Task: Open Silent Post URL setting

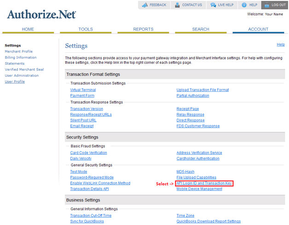Action: [x=83, y=120]
